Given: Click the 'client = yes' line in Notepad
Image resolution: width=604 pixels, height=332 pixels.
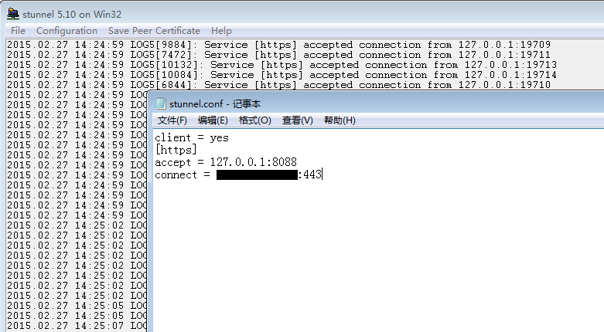Looking at the screenshot, I should 192,137.
